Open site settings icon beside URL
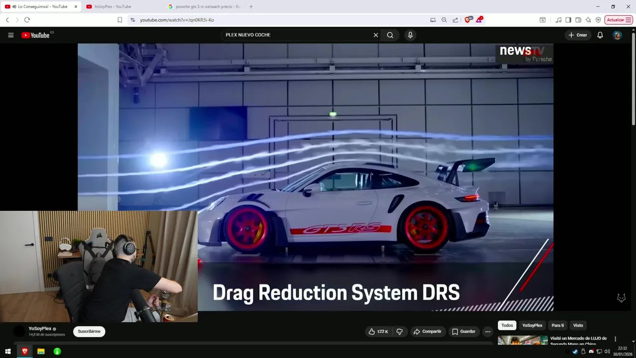The height and width of the screenshot is (358, 636). pyautogui.click(x=132, y=20)
